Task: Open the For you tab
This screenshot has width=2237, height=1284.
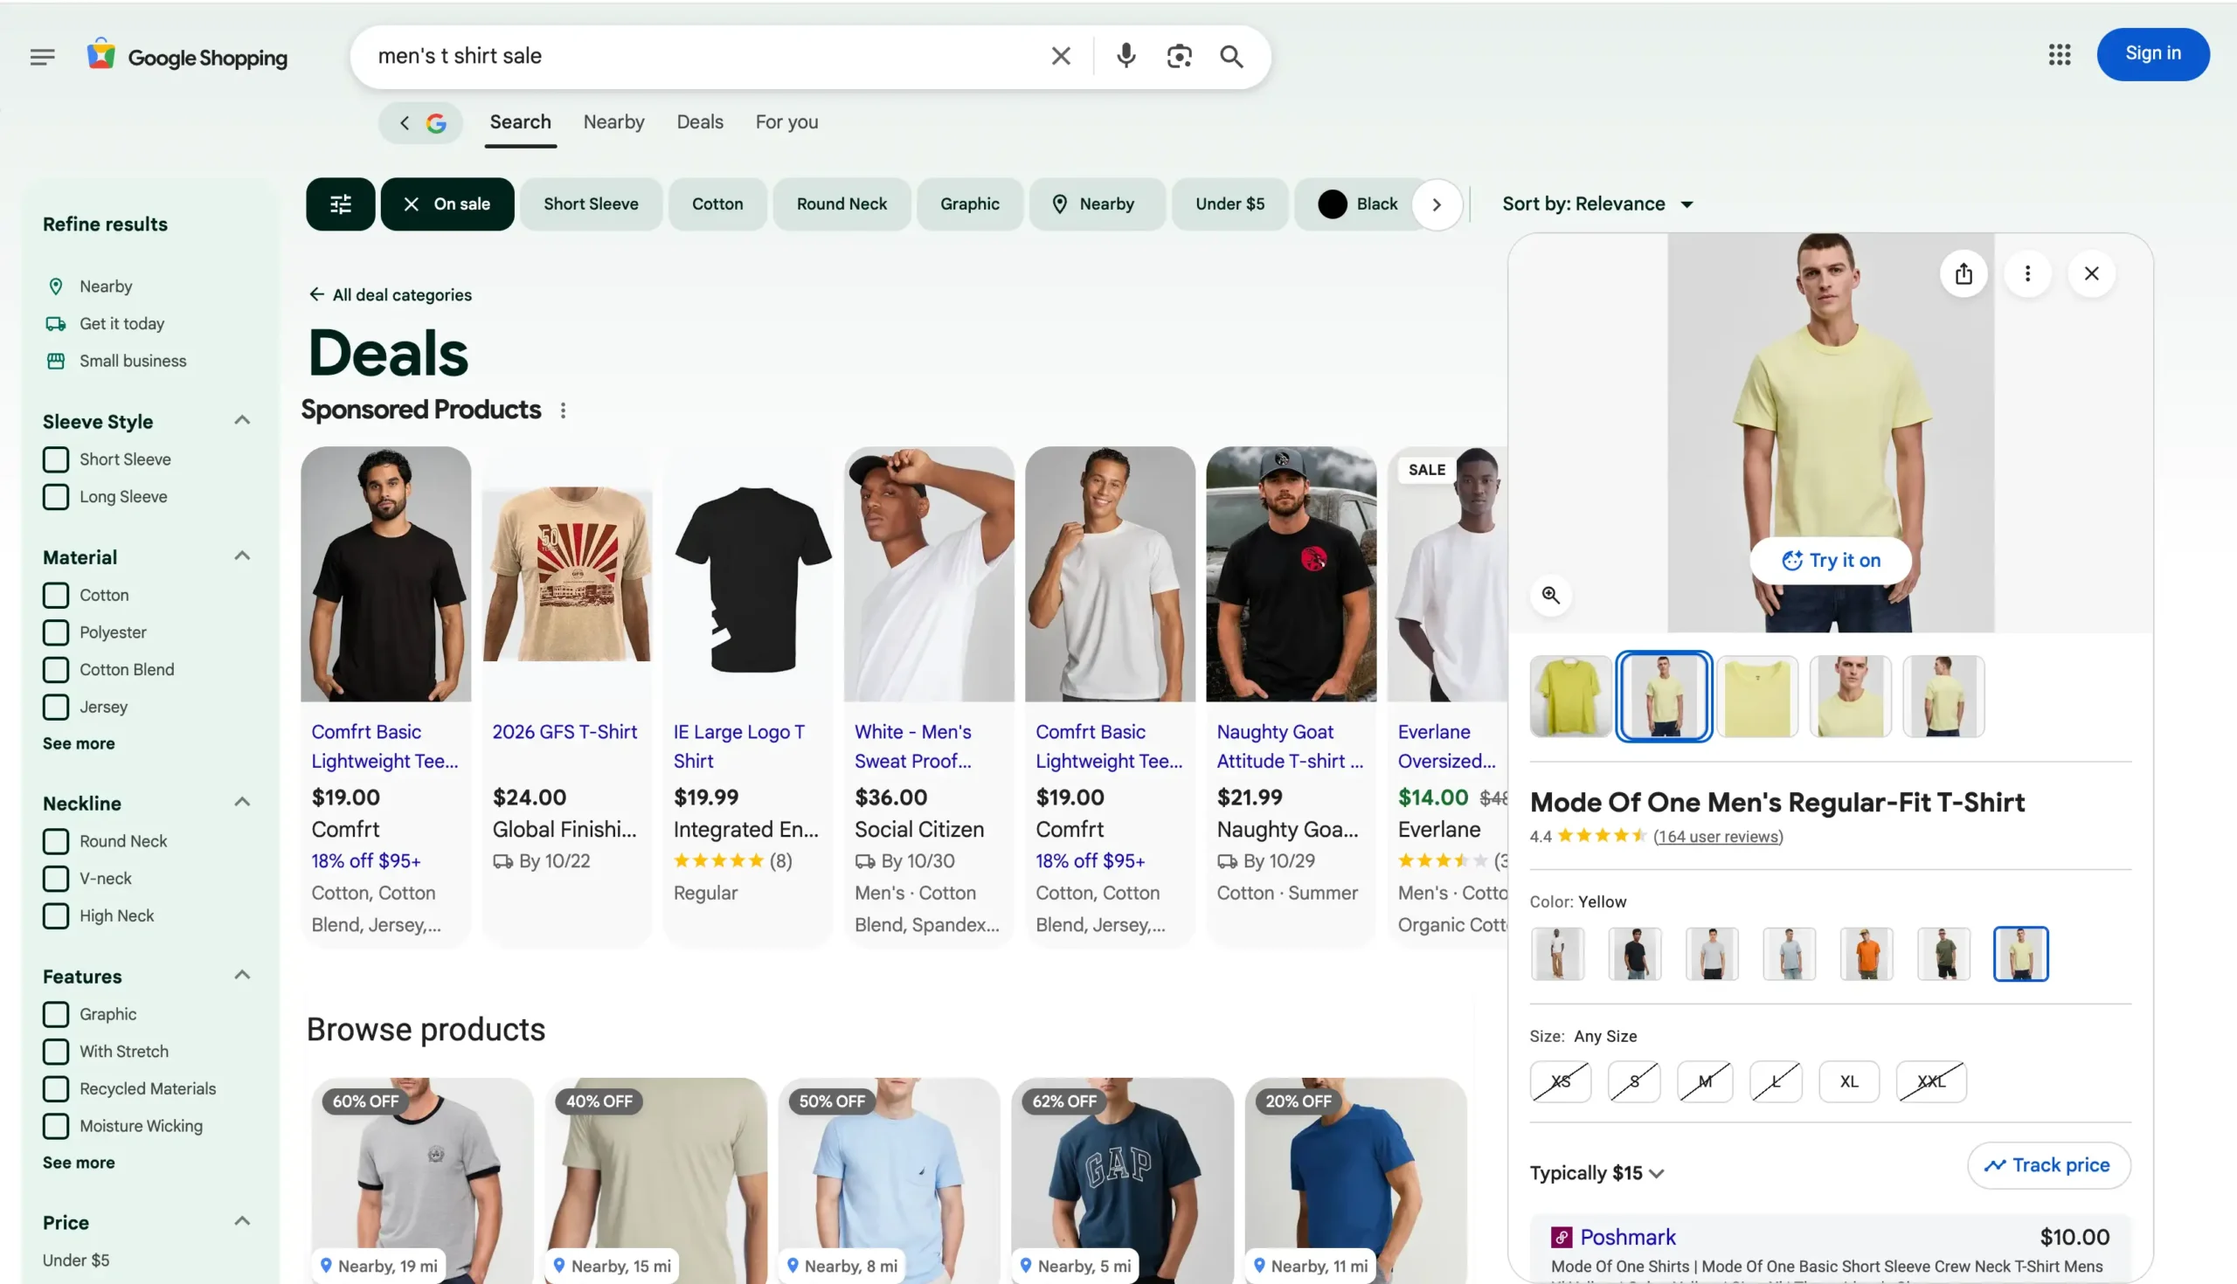Action: [786, 121]
